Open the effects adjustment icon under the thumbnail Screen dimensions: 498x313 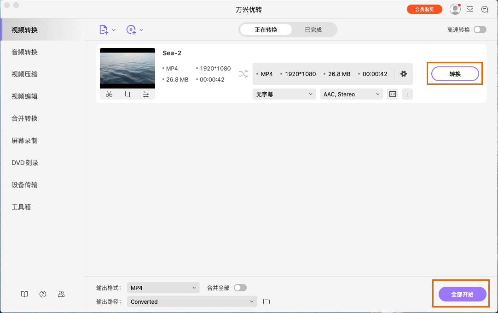pyautogui.click(x=146, y=94)
